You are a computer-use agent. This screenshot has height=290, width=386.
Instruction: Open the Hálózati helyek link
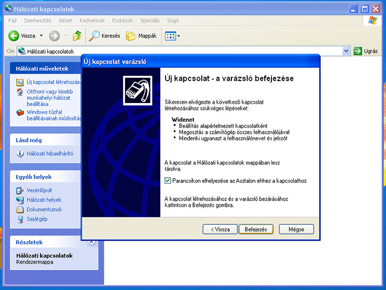point(44,200)
